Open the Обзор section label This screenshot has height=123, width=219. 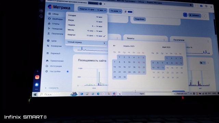point(55,14)
